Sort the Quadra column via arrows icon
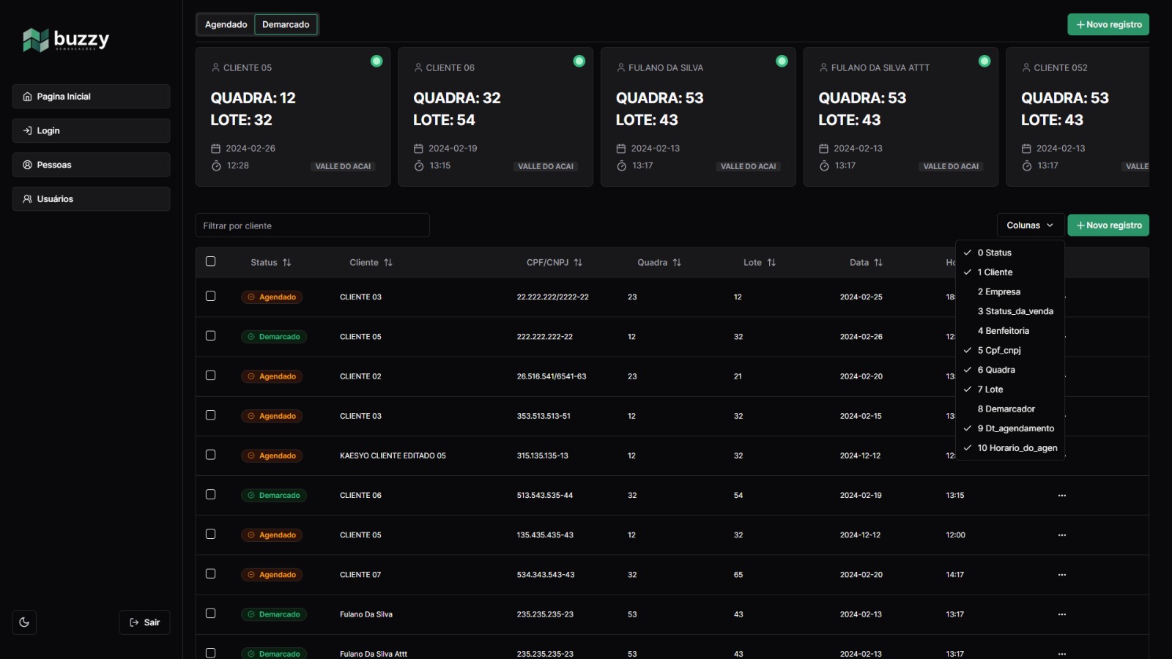The width and height of the screenshot is (1172, 659). (x=677, y=262)
